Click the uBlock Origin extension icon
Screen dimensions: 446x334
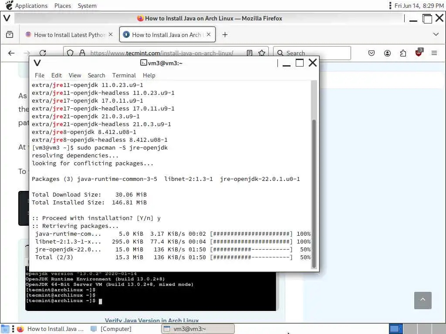point(419,53)
